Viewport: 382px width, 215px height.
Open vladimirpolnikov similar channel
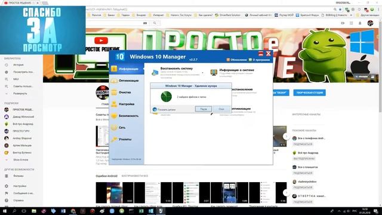tap(307, 182)
